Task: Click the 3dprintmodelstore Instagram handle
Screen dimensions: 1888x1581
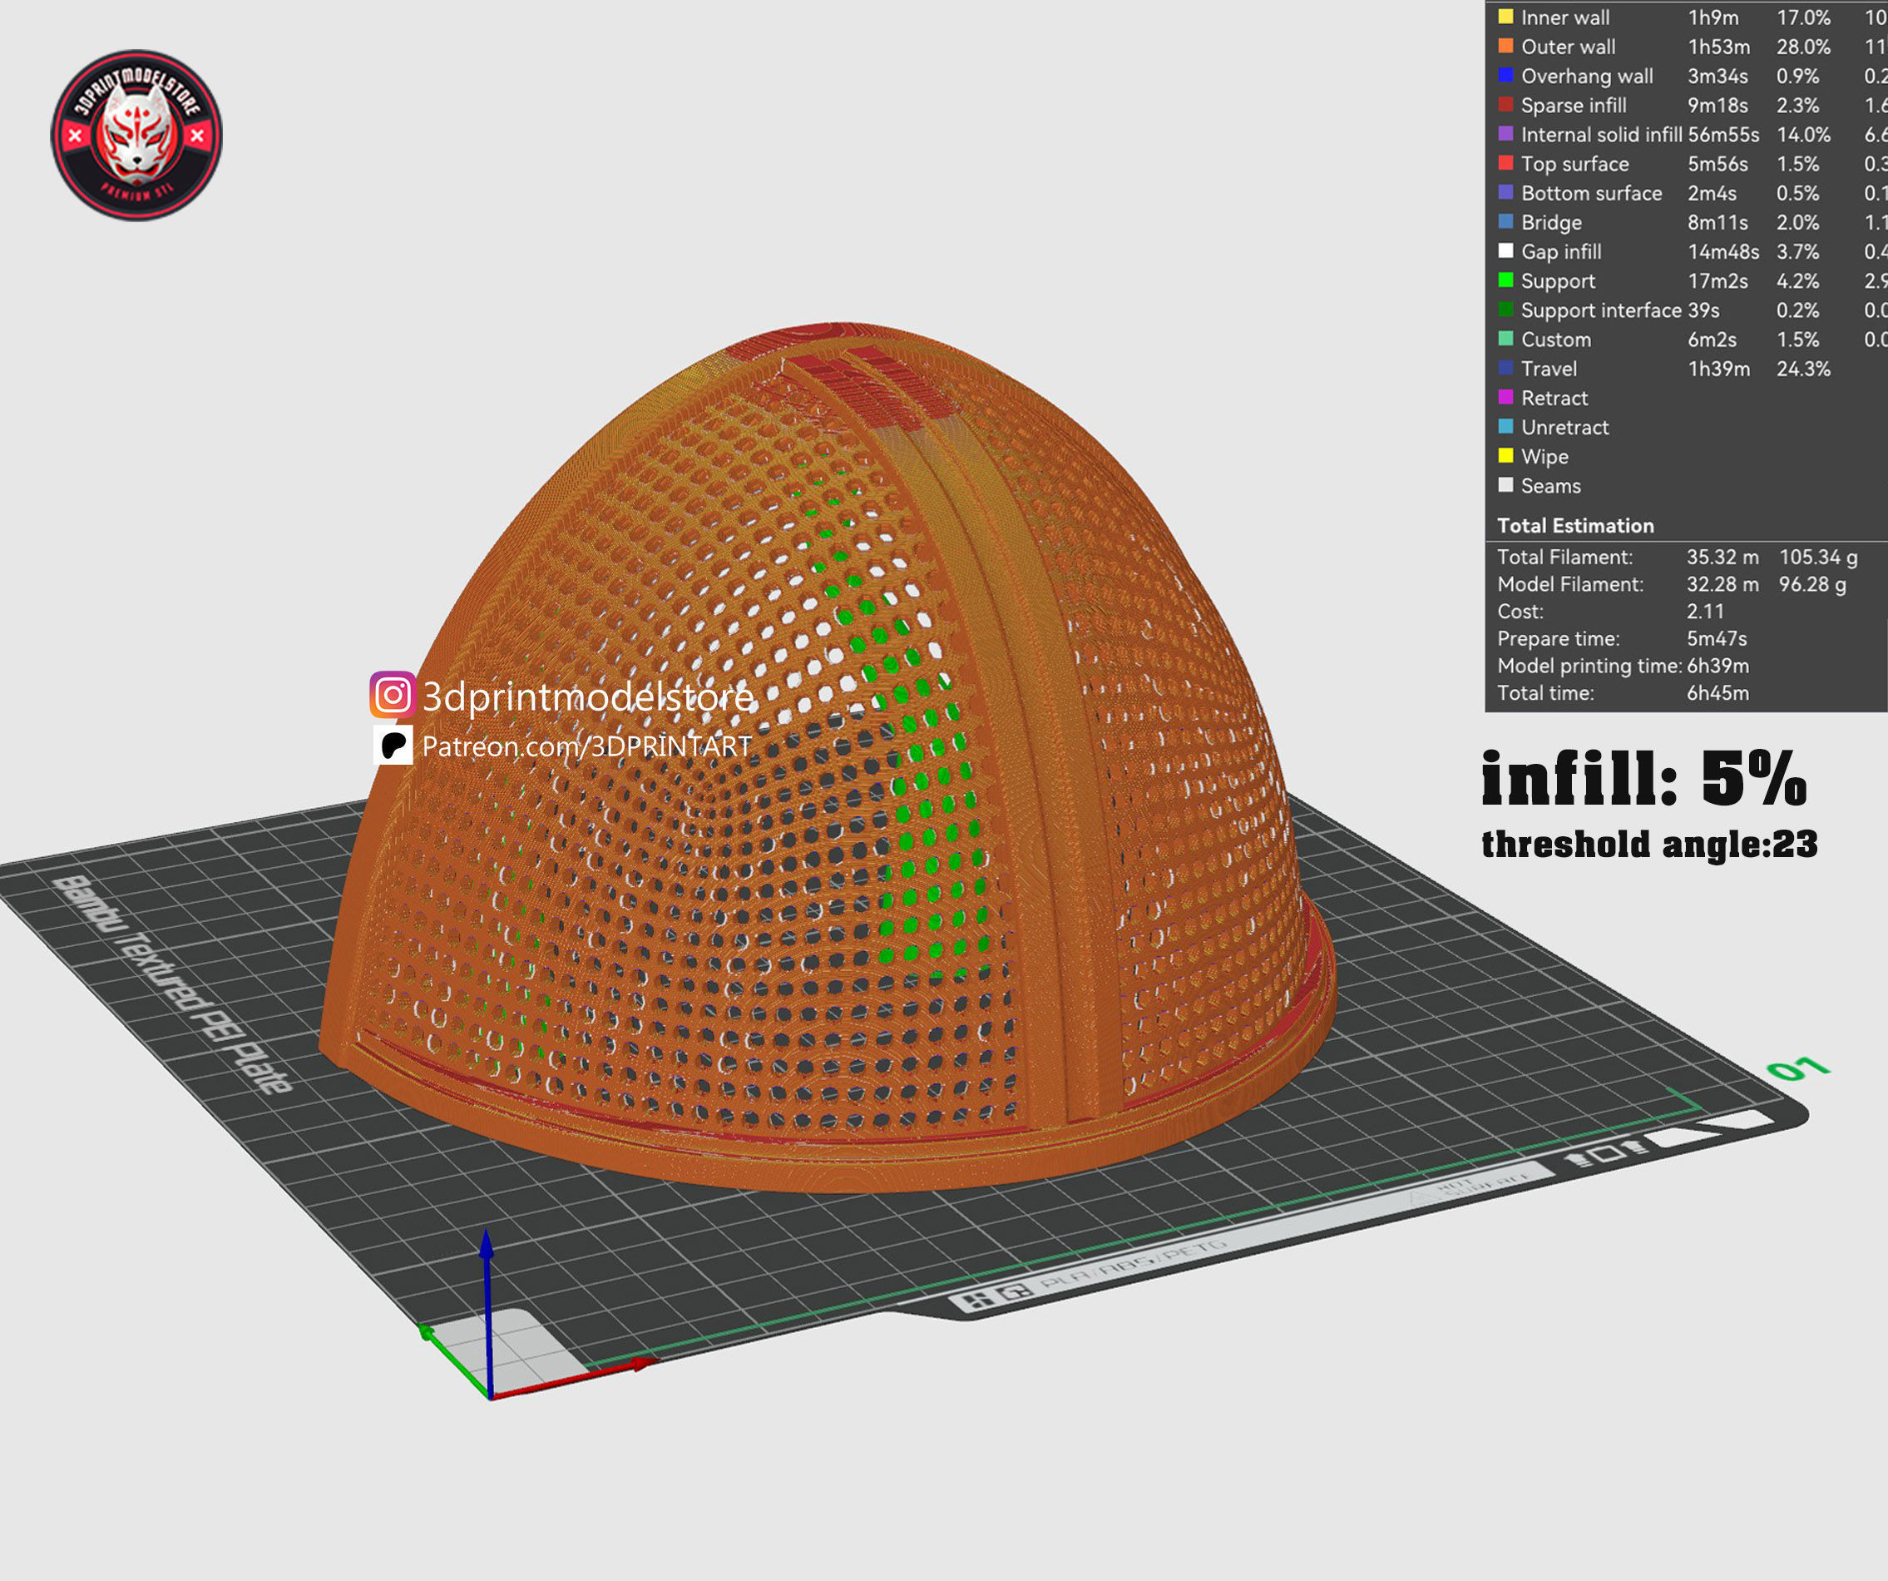Action: click(x=588, y=696)
